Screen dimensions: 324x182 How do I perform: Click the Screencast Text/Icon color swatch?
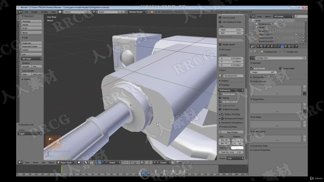[x=237, y=148]
